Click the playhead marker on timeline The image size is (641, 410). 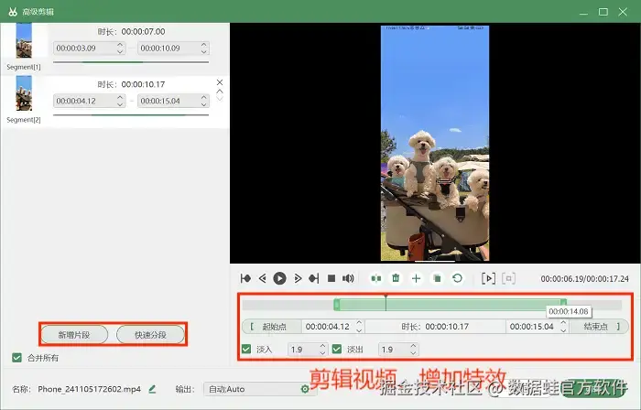[386, 302]
